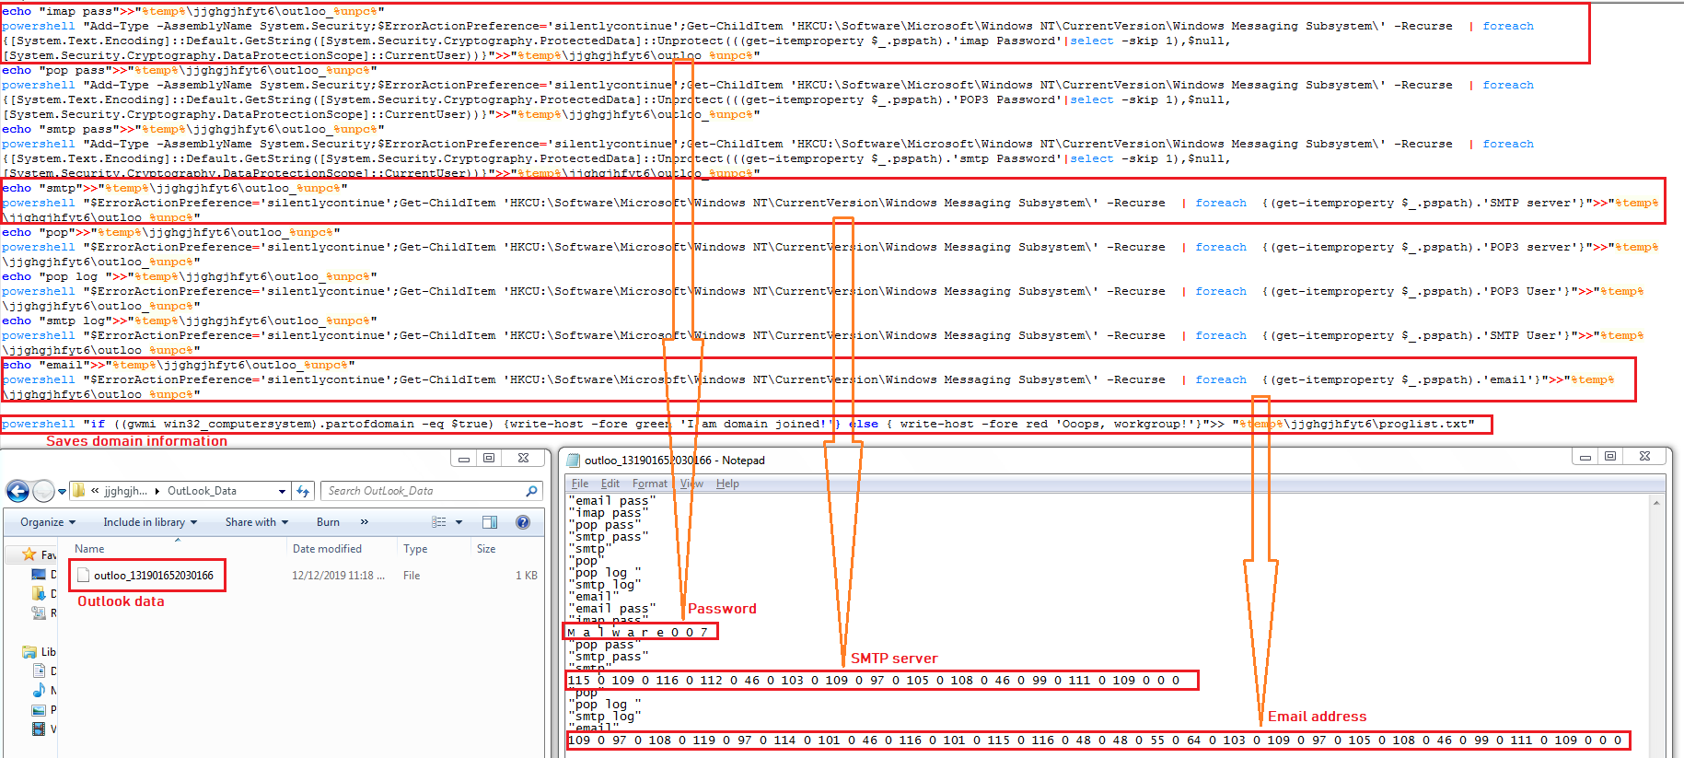Screen dimensions: 1684x758
Task: Click the first "email pass" line in Notepad
Action: pyautogui.click(x=612, y=501)
